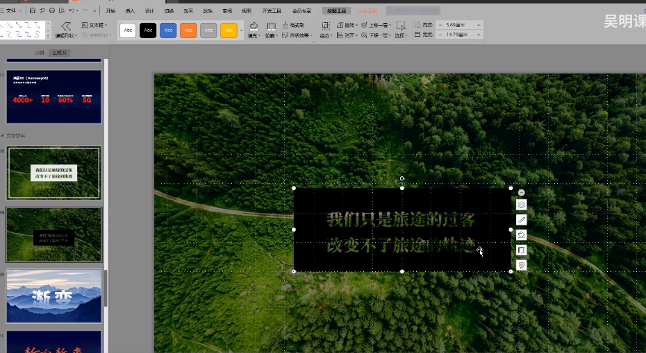Switch to the 插入 ribbon tab
646x353 pixels.
(130, 11)
